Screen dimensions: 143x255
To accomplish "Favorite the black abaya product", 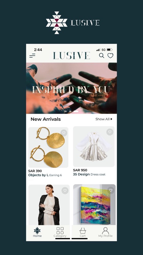I will (65, 190).
